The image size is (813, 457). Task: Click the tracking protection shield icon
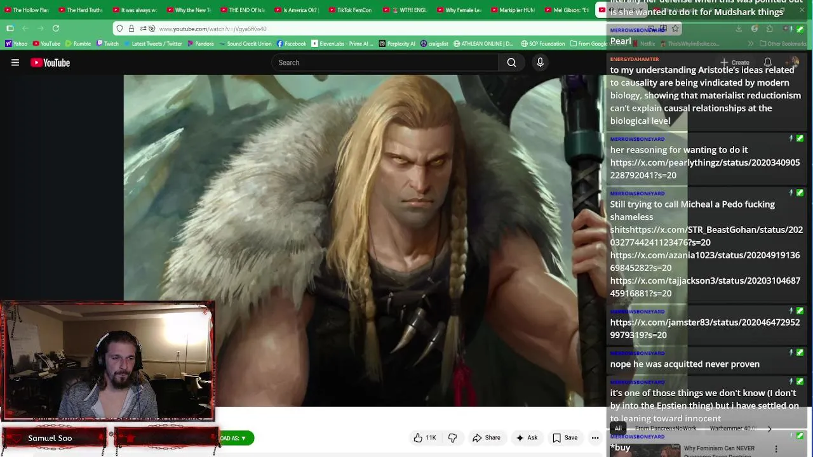[x=119, y=29]
